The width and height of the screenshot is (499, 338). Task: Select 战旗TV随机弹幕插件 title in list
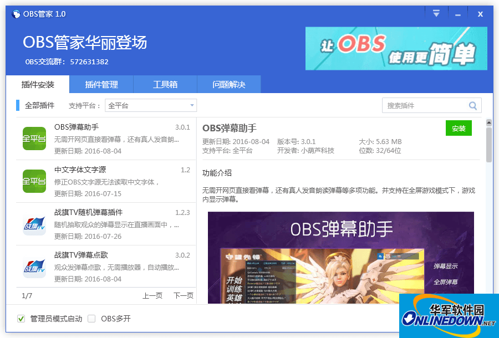89,212
